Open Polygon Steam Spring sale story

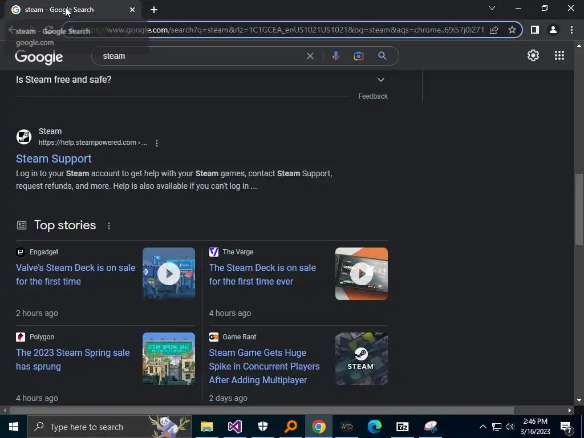coord(72,359)
